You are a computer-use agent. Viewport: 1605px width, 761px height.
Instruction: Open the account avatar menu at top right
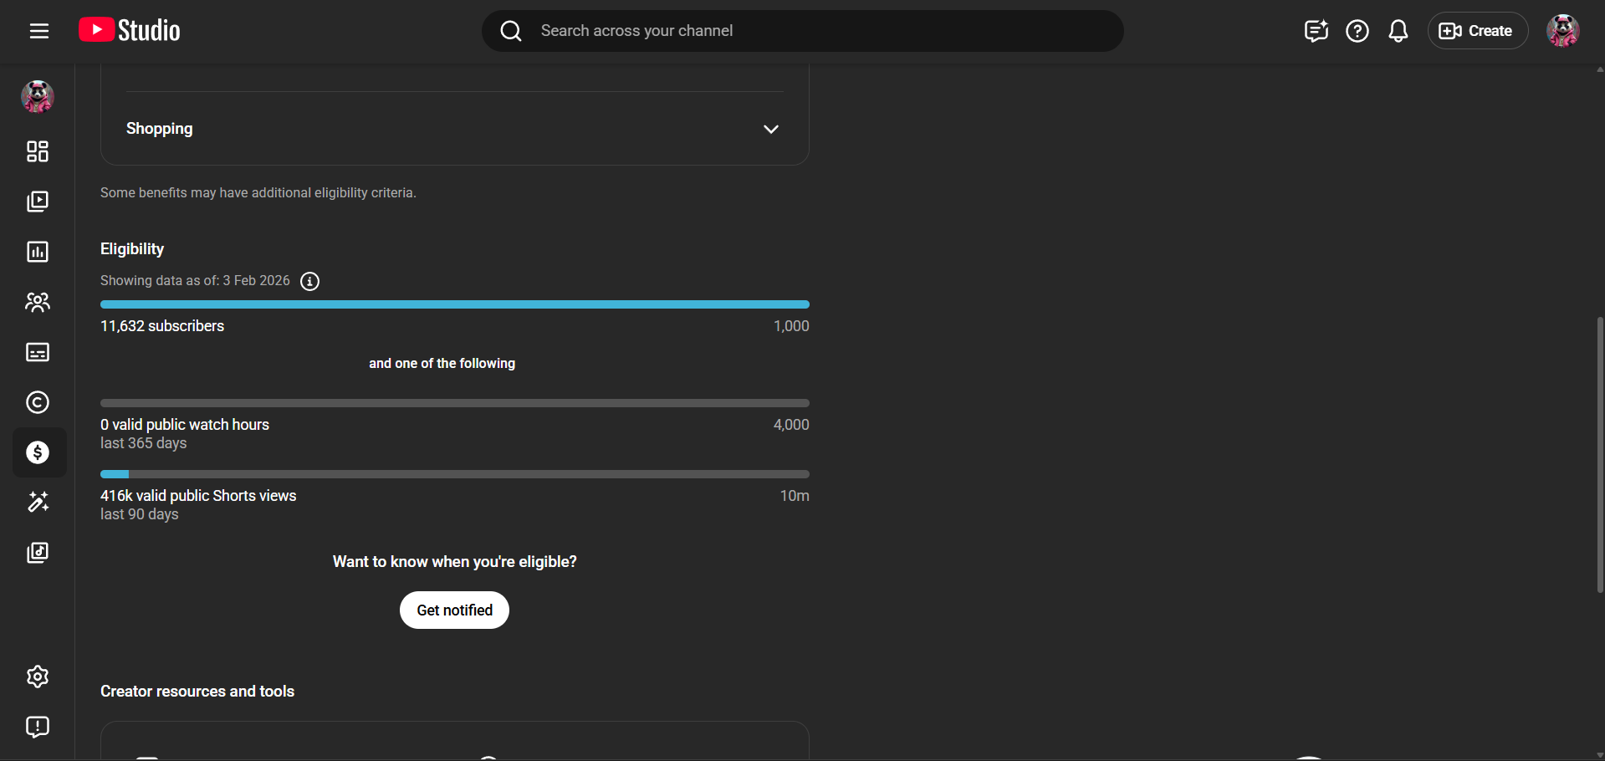pyautogui.click(x=1562, y=31)
